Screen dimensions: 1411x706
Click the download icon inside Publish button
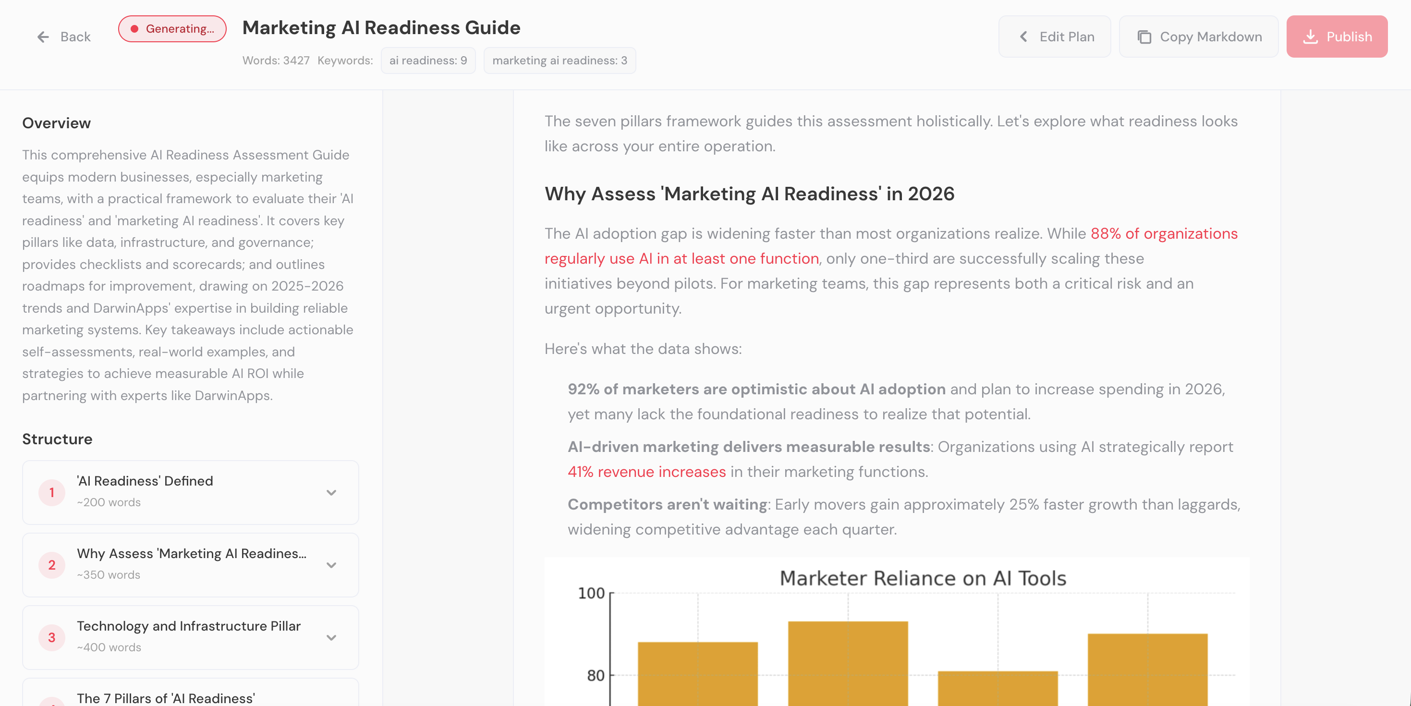tap(1311, 36)
